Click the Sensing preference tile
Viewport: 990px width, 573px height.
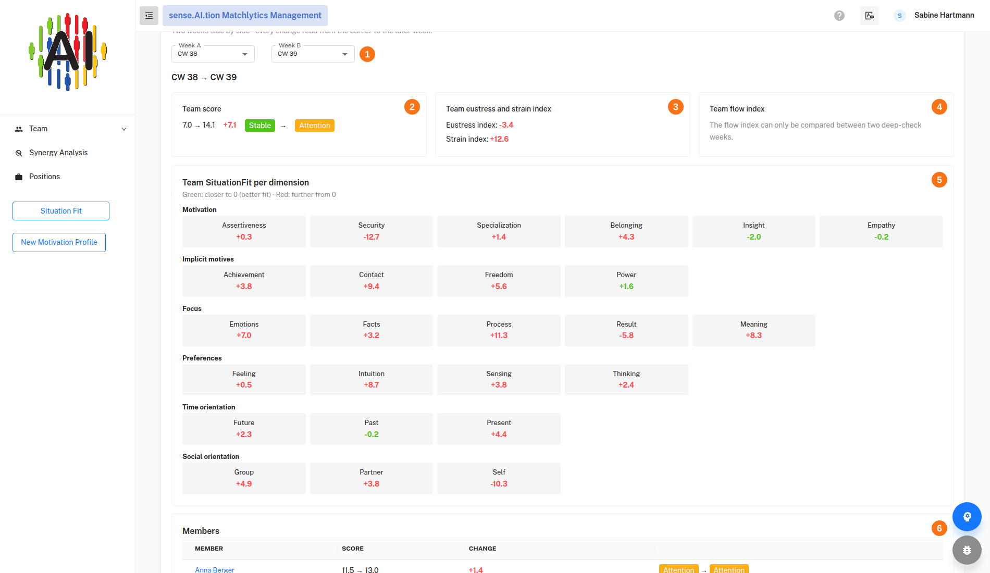pyautogui.click(x=499, y=380)
